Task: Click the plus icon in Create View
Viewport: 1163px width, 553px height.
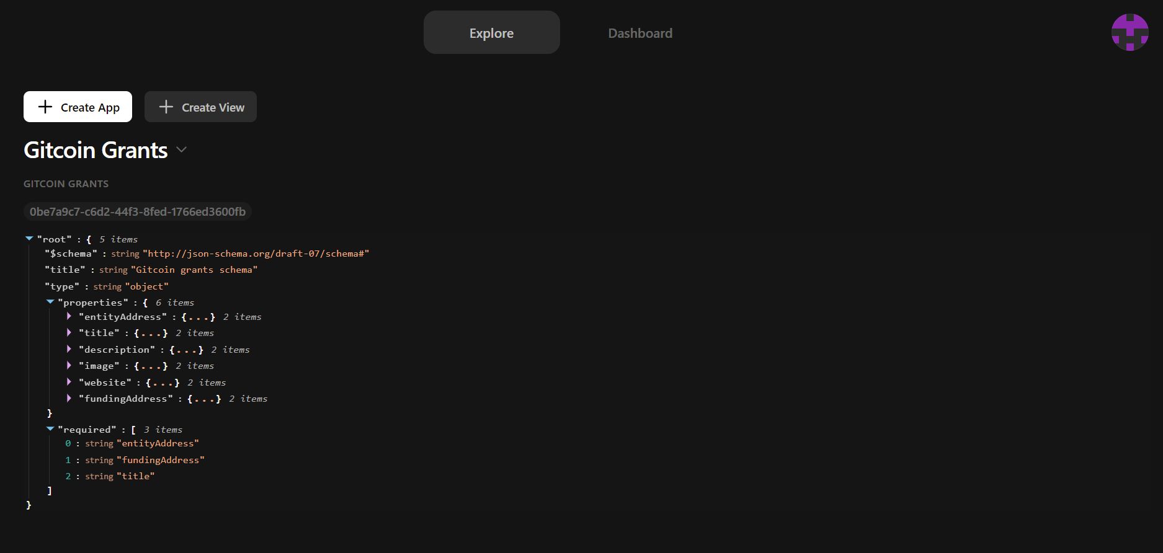Action: coord(166,107)
